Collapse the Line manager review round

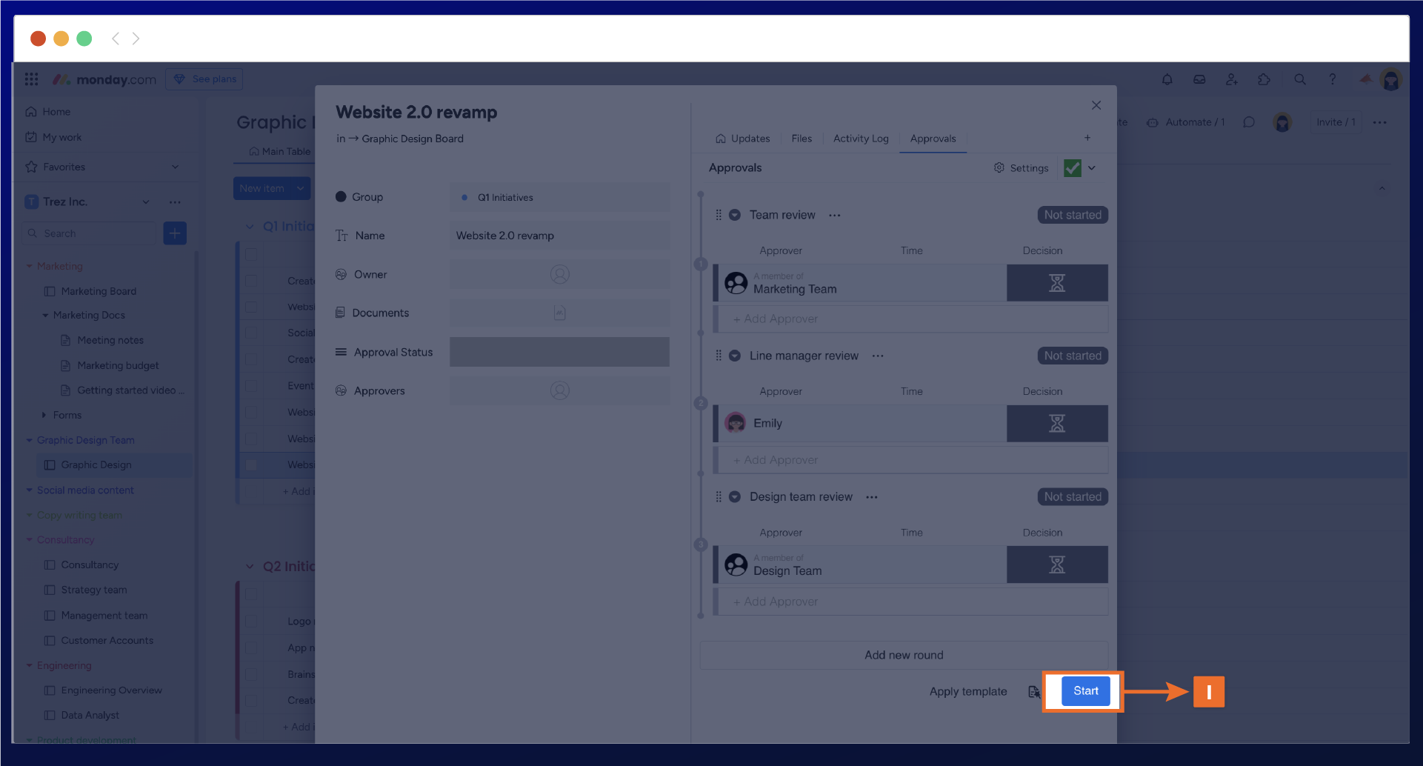point(735,356)
